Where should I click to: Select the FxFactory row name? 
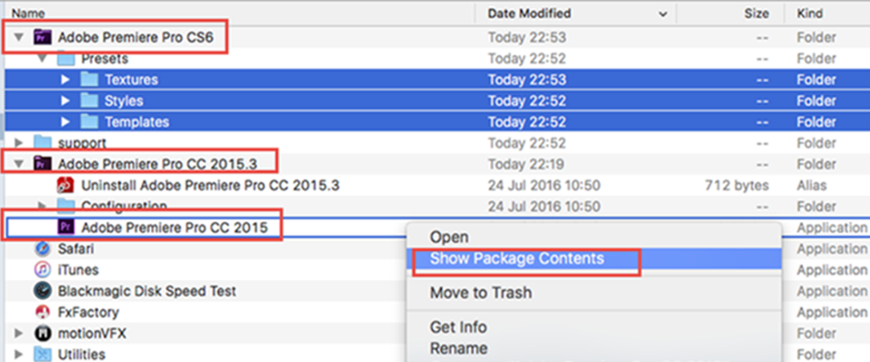tap(88, 312)
